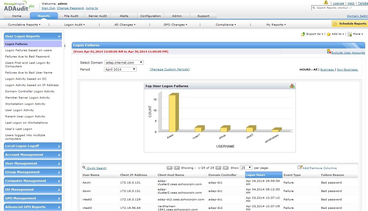Open the Exclude User Accounts link
Viewport: 368px width, 211px height.
348,53
